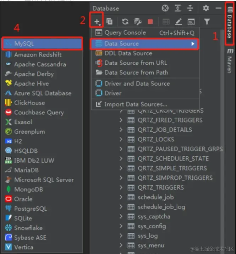Choose Greenplum data source
This screenshot has height=254, width=236.
click(x=42, y=132)
